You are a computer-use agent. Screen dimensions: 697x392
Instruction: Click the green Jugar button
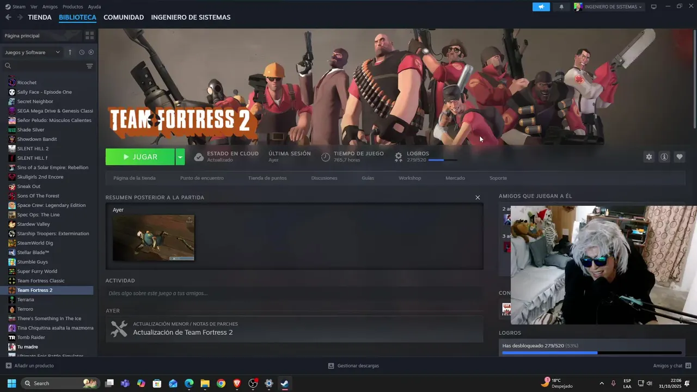140,157
